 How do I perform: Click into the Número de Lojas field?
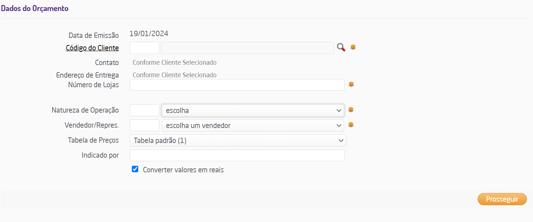(x=237, y=85)
